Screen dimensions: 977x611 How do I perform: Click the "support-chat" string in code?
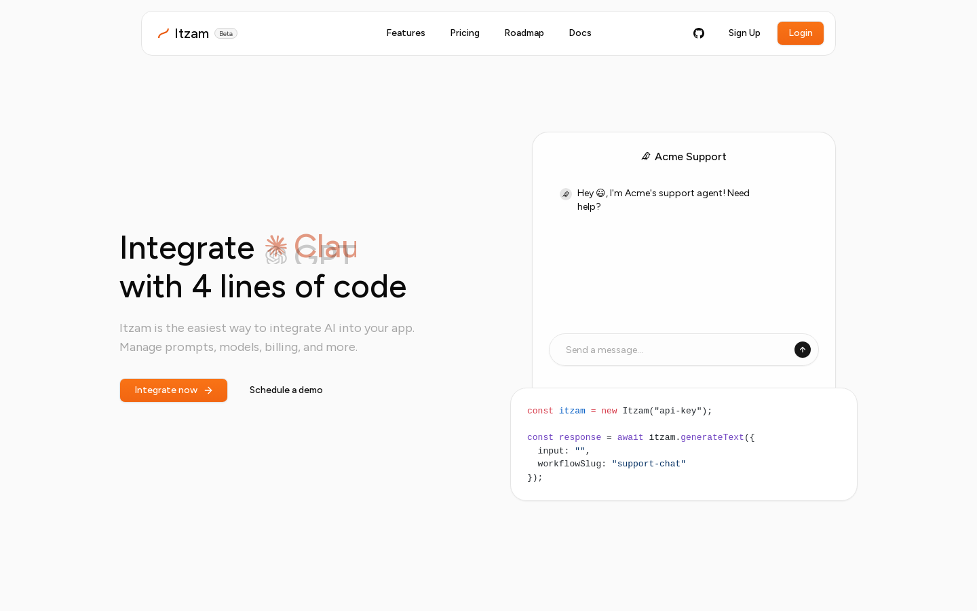(x=649, y=464)
